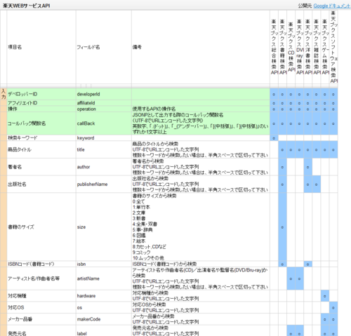Select the developerId field cell
The width and height of the screenshot is (351, 336).
104,94
